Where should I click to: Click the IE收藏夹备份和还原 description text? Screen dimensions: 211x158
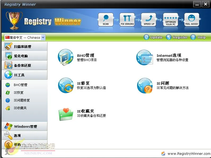point(91,116)
